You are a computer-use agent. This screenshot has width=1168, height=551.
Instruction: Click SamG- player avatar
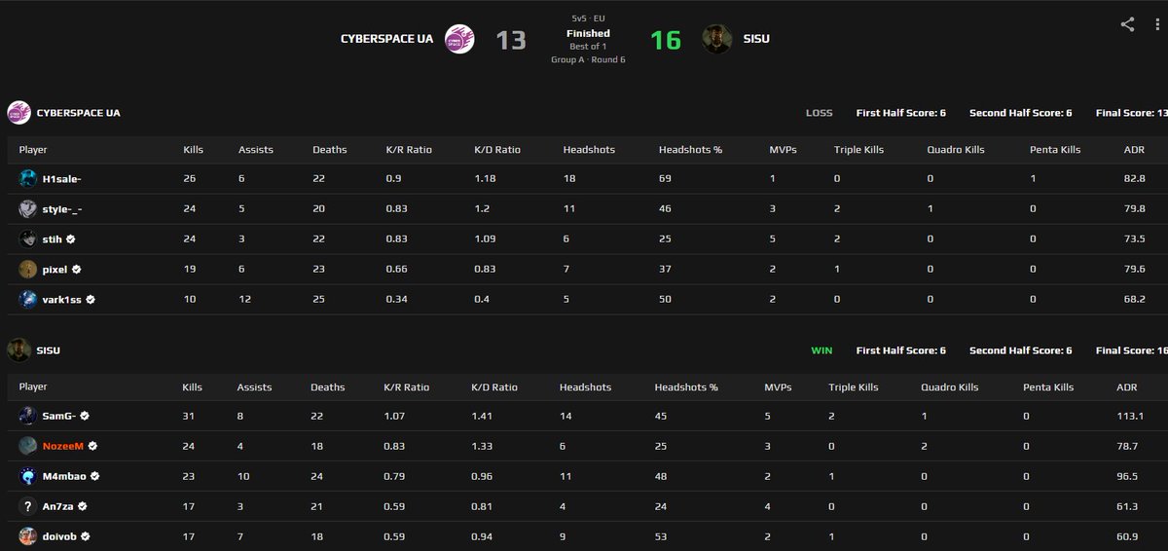(x=28, y=416)
